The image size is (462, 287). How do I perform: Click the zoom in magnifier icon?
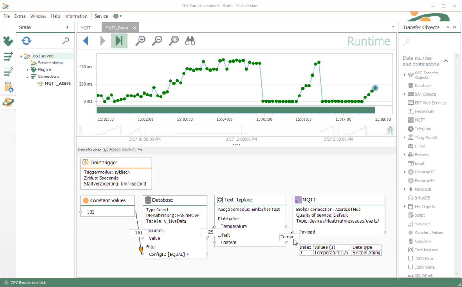click(141, 41)
